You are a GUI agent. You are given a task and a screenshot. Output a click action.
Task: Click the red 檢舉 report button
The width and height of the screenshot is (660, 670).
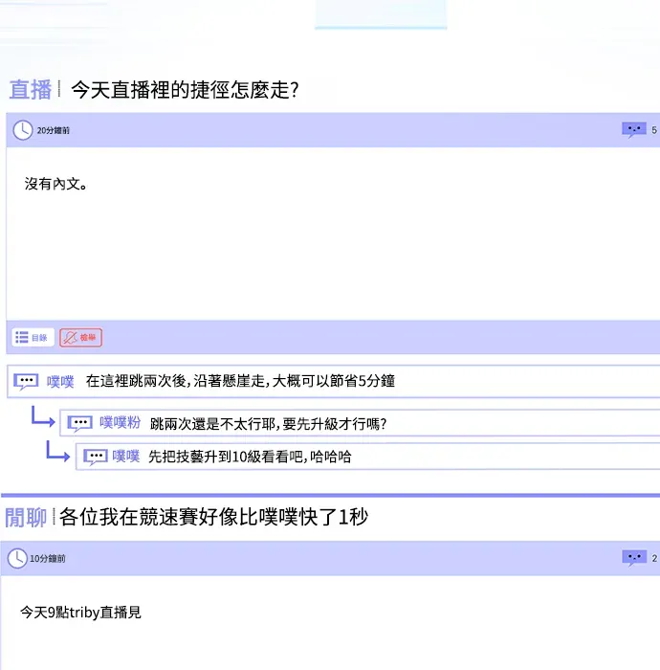coord(80,337)
